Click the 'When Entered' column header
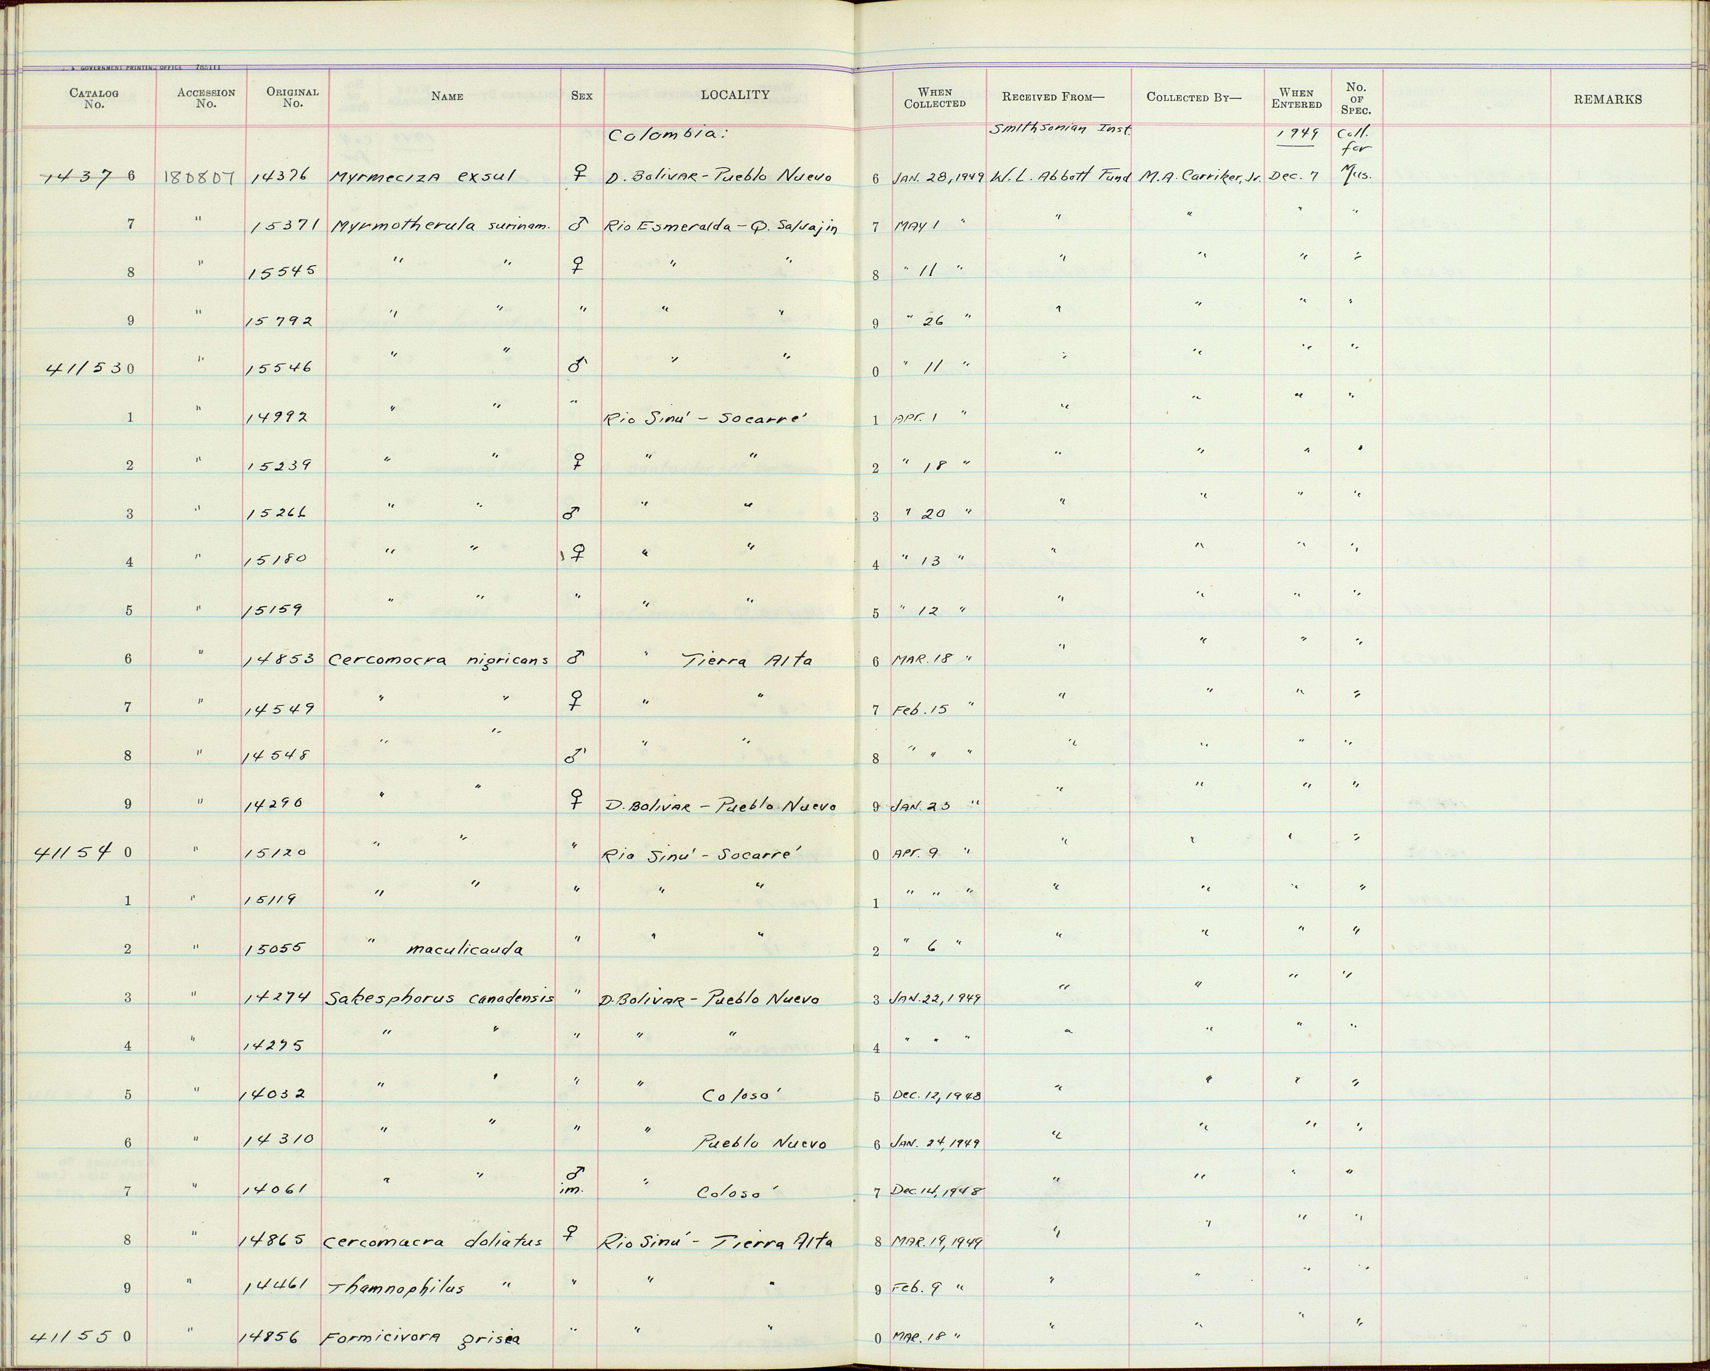 (x=1296, y=98)
